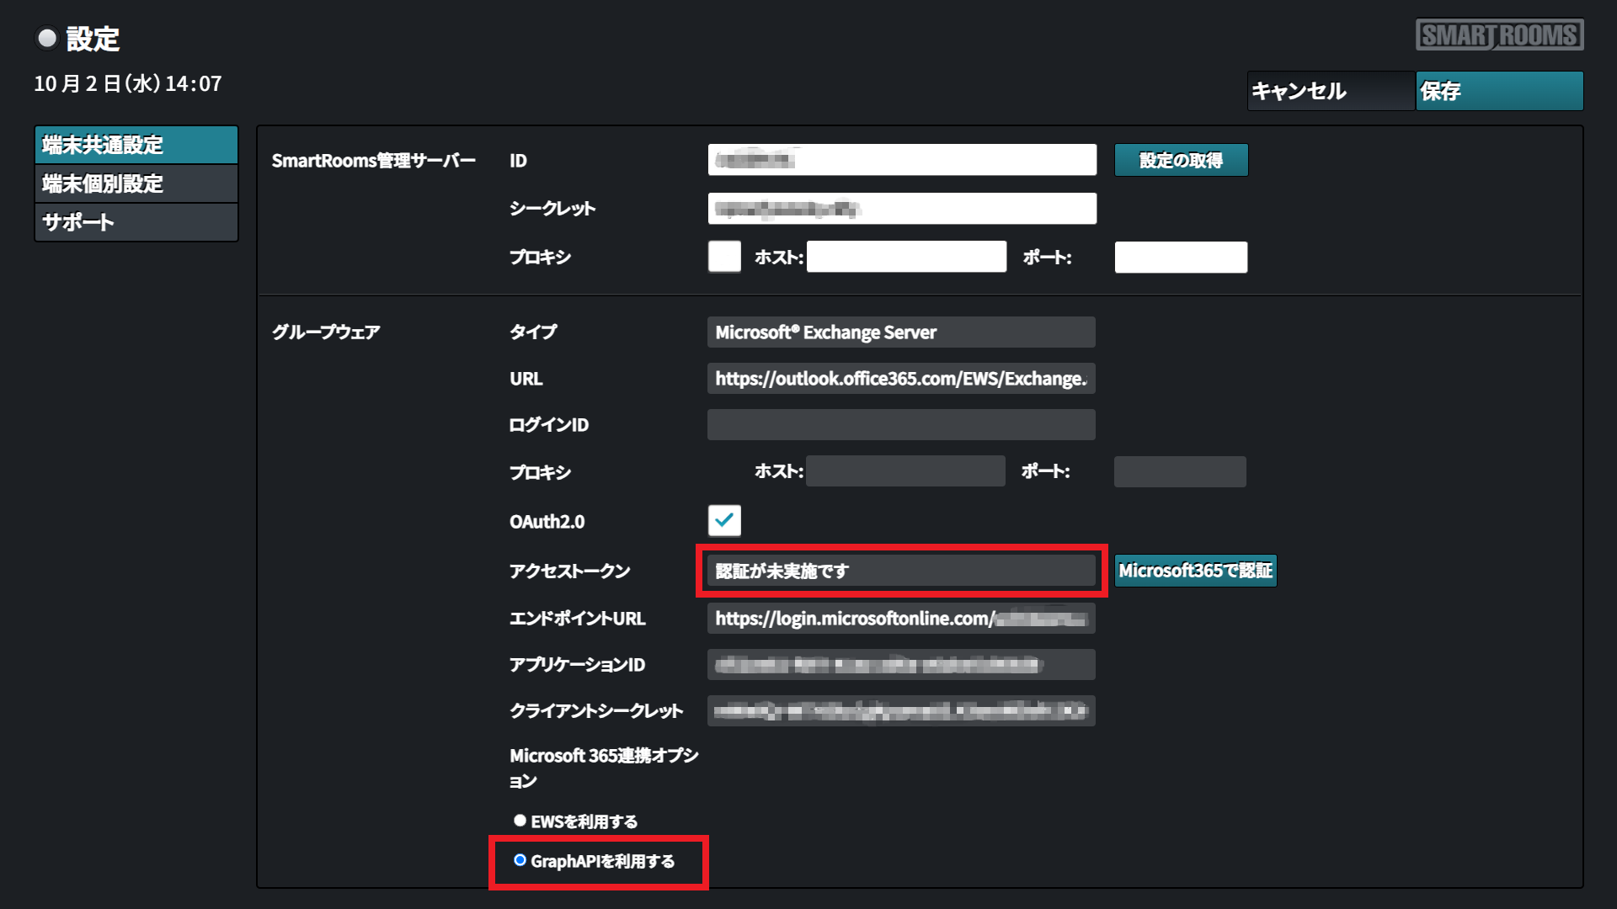Viewport: 1617px width, 909px height.
Task: Click the シークレット input field
Action: [901, 209]
